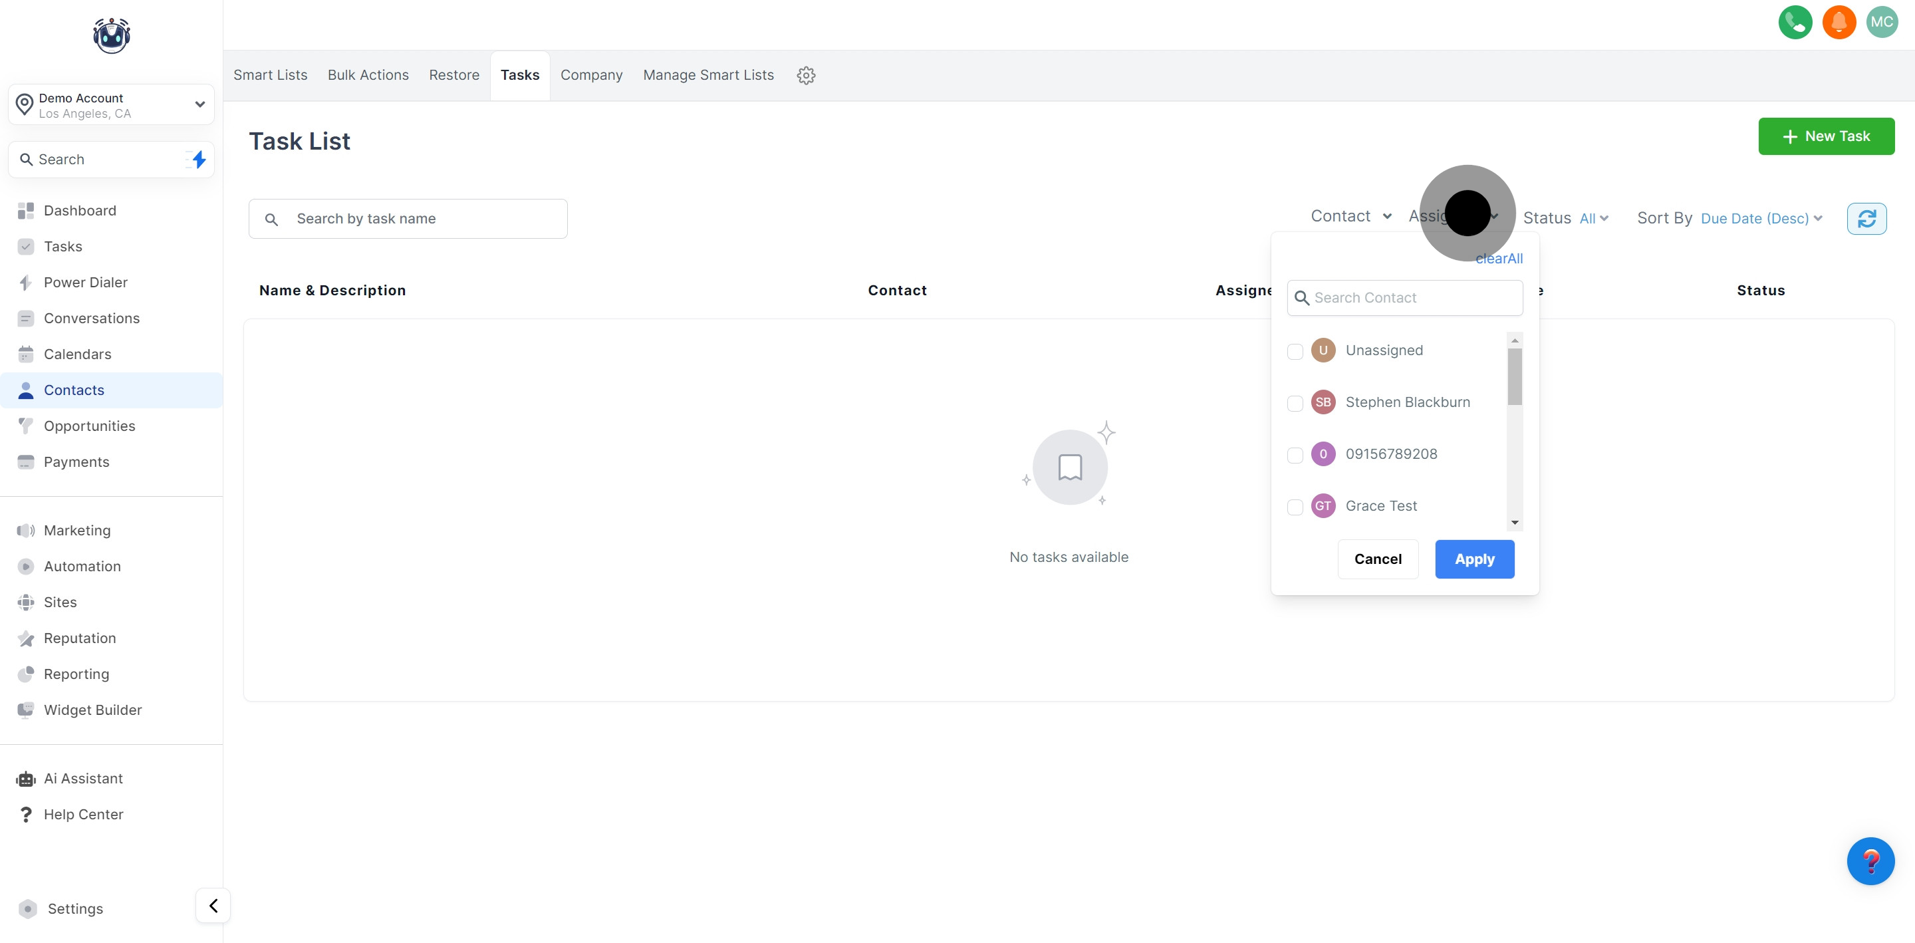The image size is (1915, 943).
Task: Expand the Demo Account location switcher
Action: (112, 105)
